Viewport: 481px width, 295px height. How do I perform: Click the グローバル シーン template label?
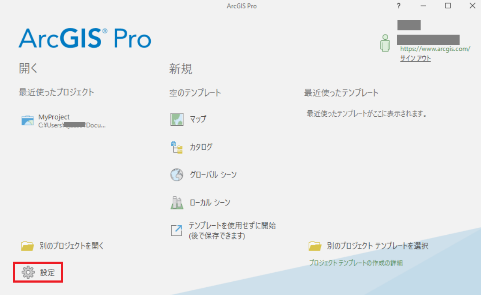coord(213,175)
